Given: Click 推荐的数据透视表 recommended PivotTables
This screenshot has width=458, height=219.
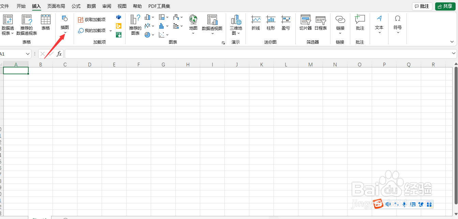Looking at the screenshot, I should [27, 25].
